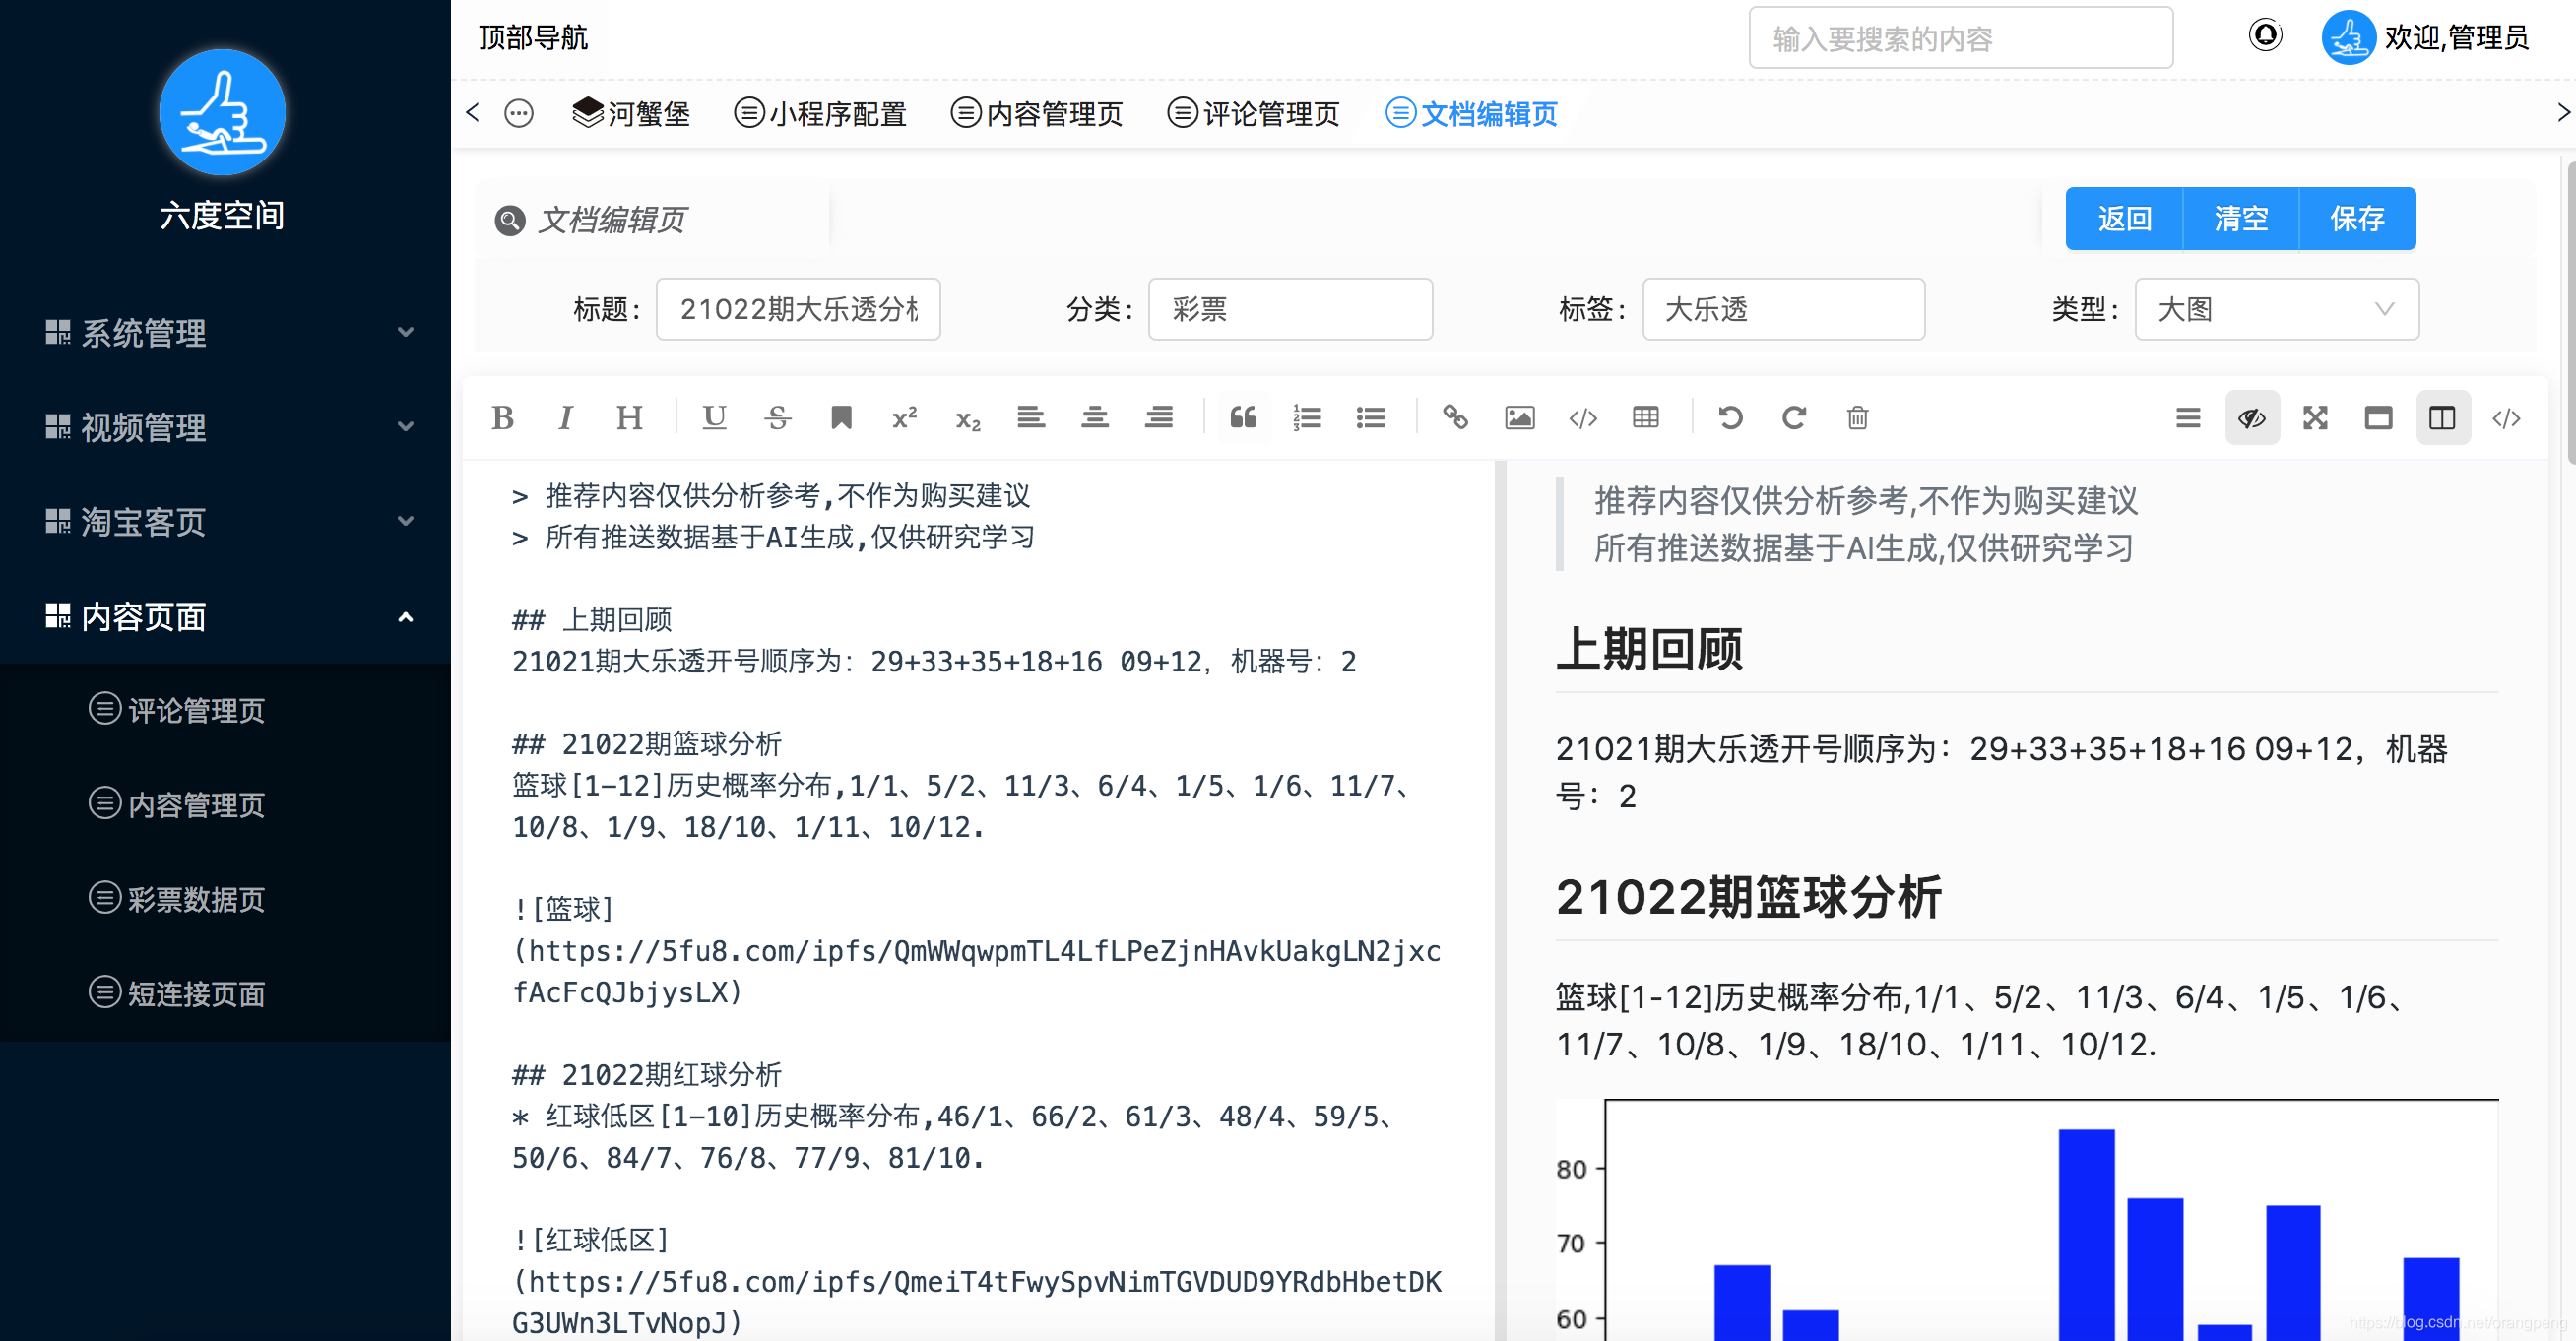Click the 欢迎,管理员 user label
2576x1341 pixels.
2456,38
